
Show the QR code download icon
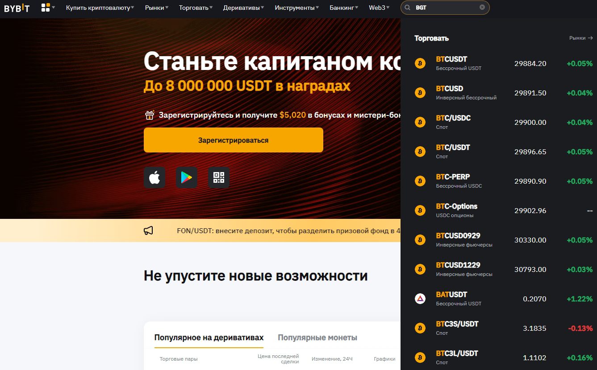(219, 177)
